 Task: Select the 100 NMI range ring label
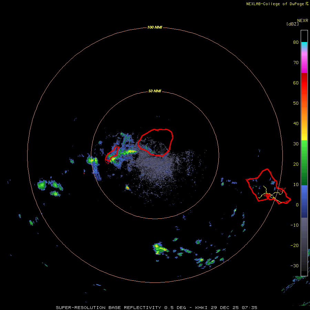(155, 27)
